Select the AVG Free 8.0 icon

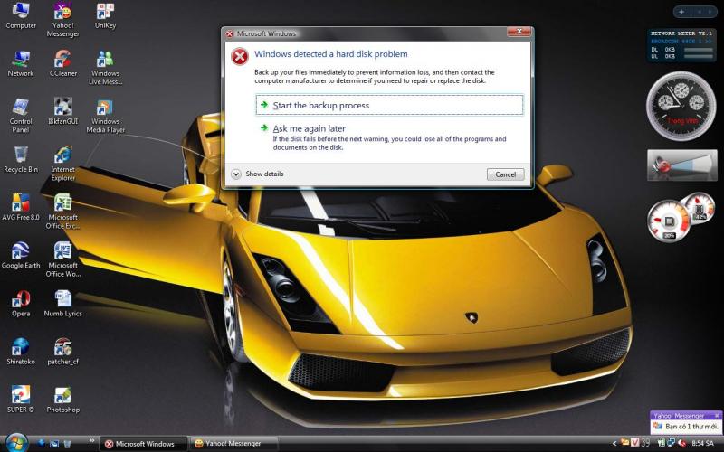pos(20,202)
